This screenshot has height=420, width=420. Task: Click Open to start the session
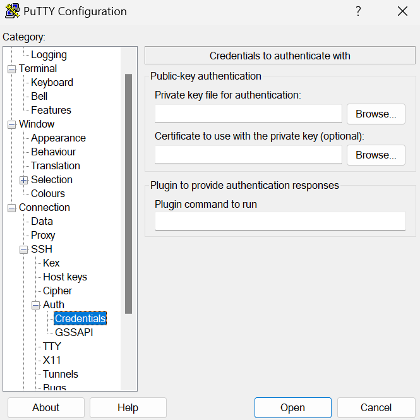pyautogui.click(x=293, y=407)
